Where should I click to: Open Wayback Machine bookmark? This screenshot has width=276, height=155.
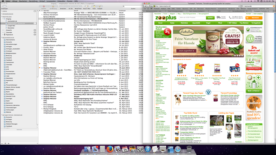211,8
